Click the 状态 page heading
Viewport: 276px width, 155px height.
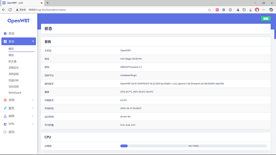point(48,29)
